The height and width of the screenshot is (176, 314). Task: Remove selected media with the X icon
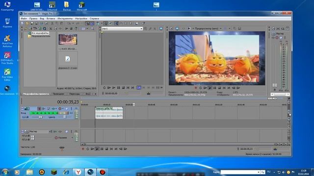(51, 29)
